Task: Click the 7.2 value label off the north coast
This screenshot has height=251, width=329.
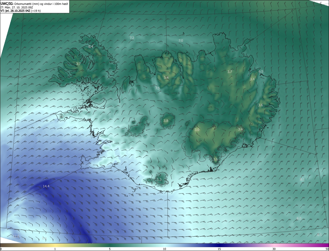Action: click(x=132, y=38)
